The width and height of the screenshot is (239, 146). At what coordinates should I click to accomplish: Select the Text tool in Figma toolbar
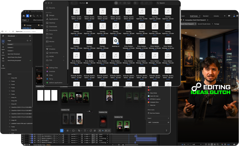85,131
